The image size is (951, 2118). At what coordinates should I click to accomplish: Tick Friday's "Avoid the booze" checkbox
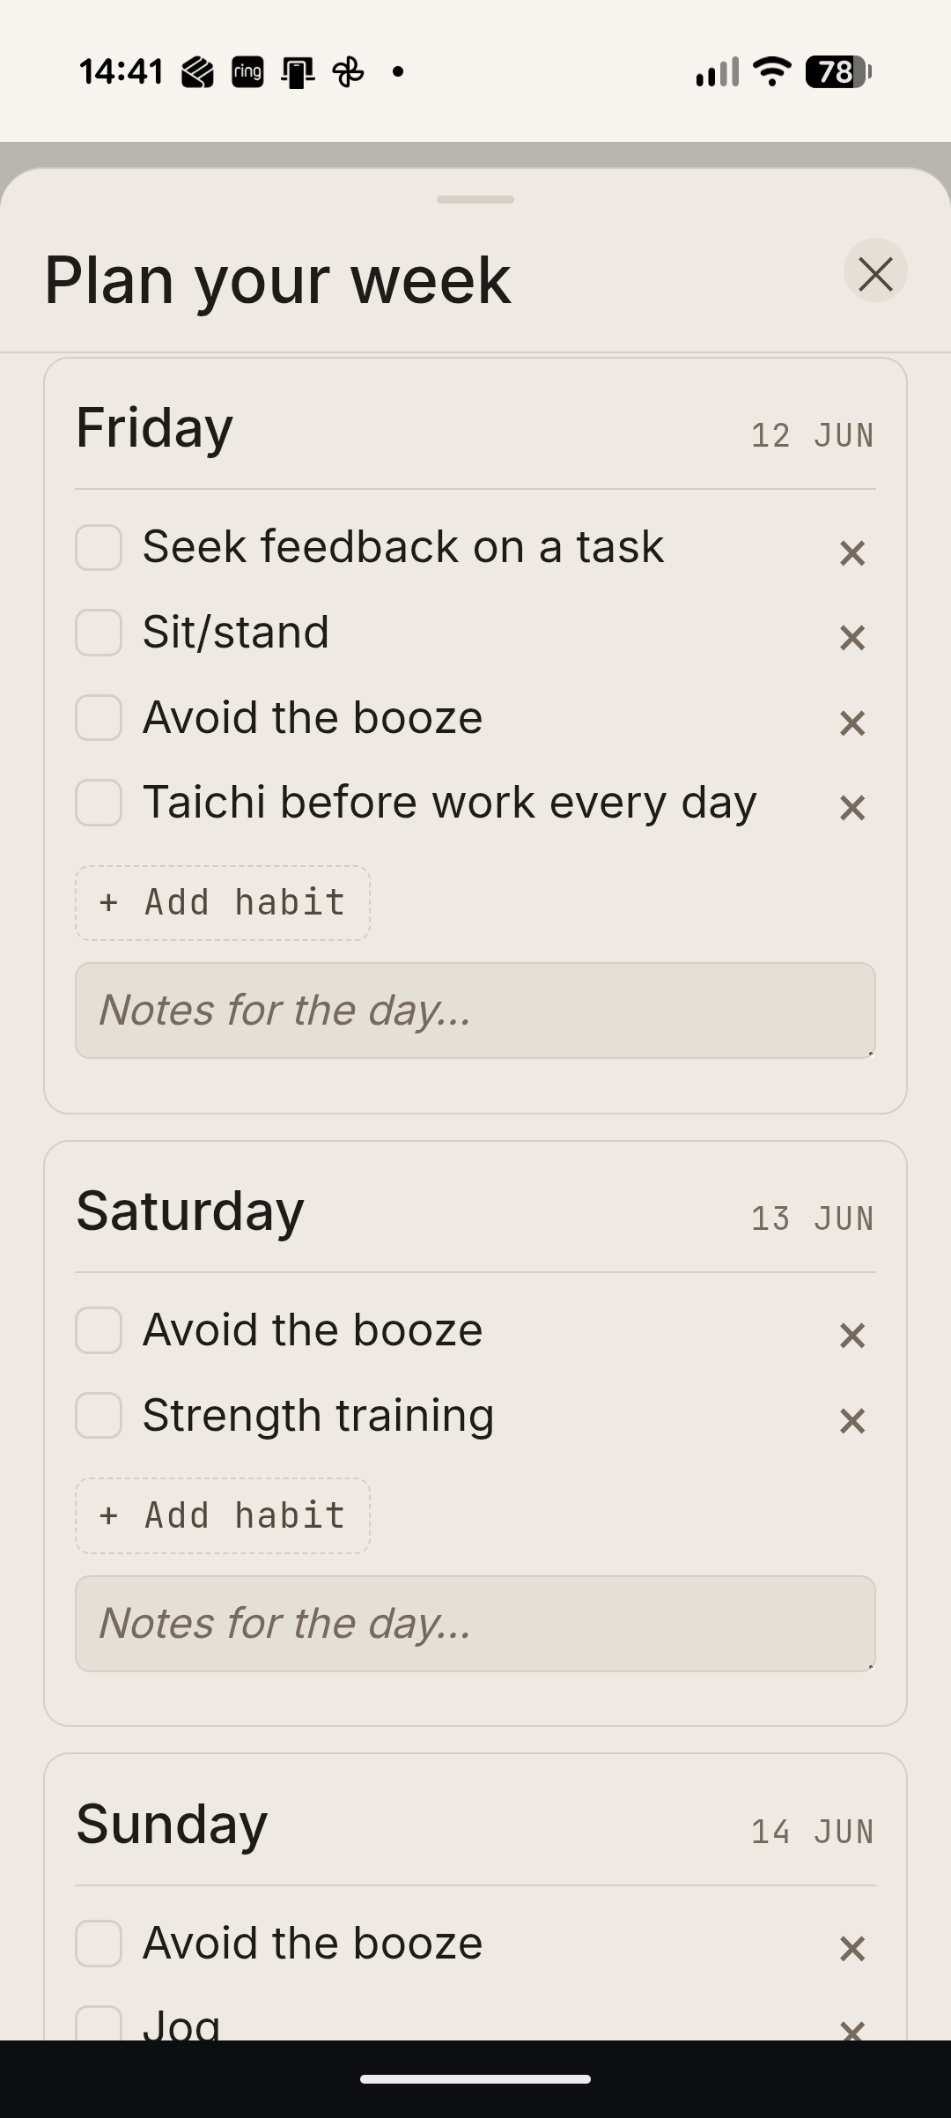[x=99, y=718]
